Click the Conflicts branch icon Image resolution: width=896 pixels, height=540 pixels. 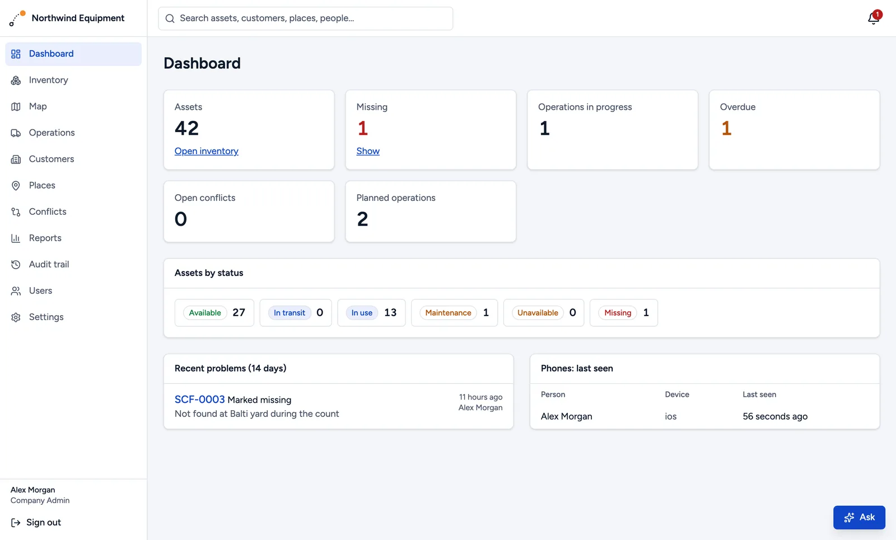16,212
